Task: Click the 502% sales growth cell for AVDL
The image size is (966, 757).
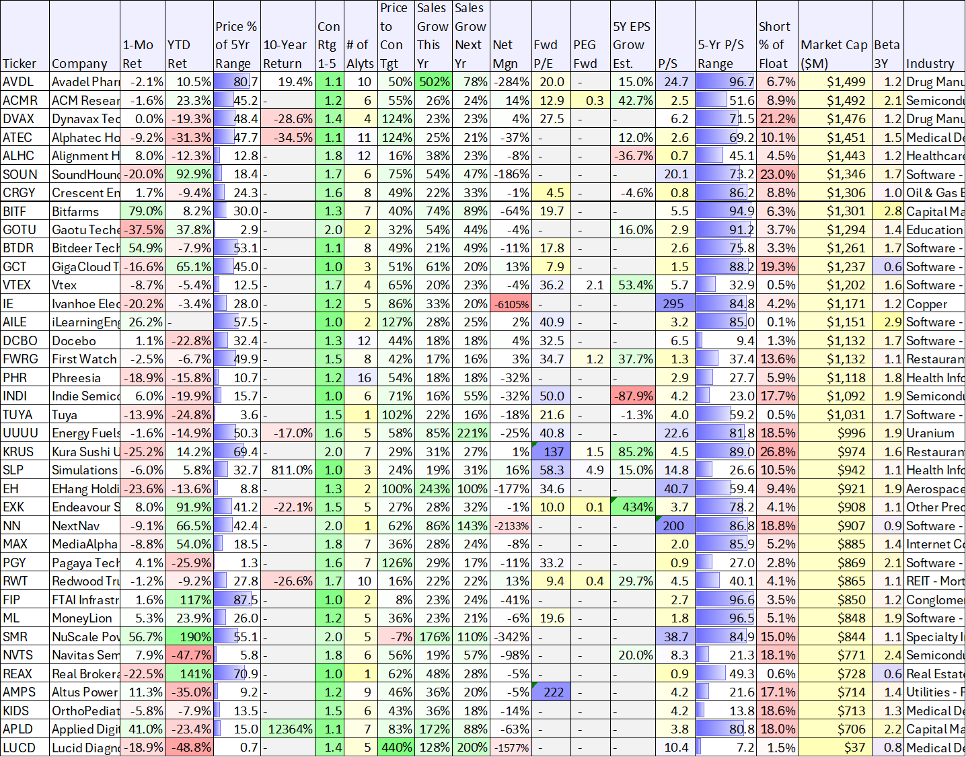Action: [x=433, y=82]
